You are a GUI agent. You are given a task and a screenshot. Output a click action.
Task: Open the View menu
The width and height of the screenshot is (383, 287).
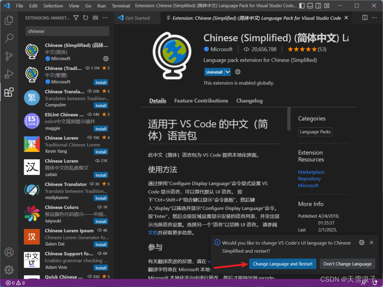(74, 6)
